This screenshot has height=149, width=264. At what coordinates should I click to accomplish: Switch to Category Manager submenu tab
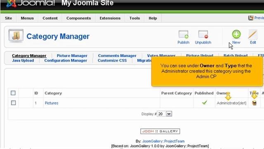[x=29, y=55]
